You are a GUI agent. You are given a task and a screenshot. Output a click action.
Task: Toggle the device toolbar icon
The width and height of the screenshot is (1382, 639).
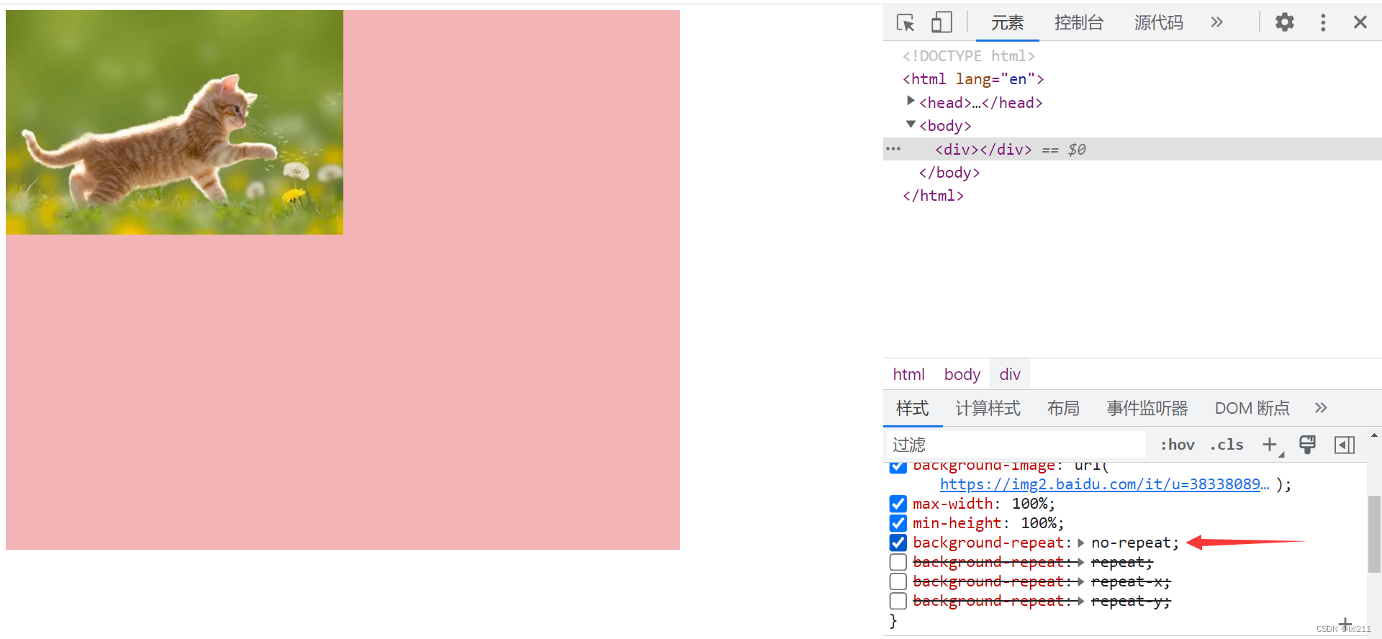[941, 22]
